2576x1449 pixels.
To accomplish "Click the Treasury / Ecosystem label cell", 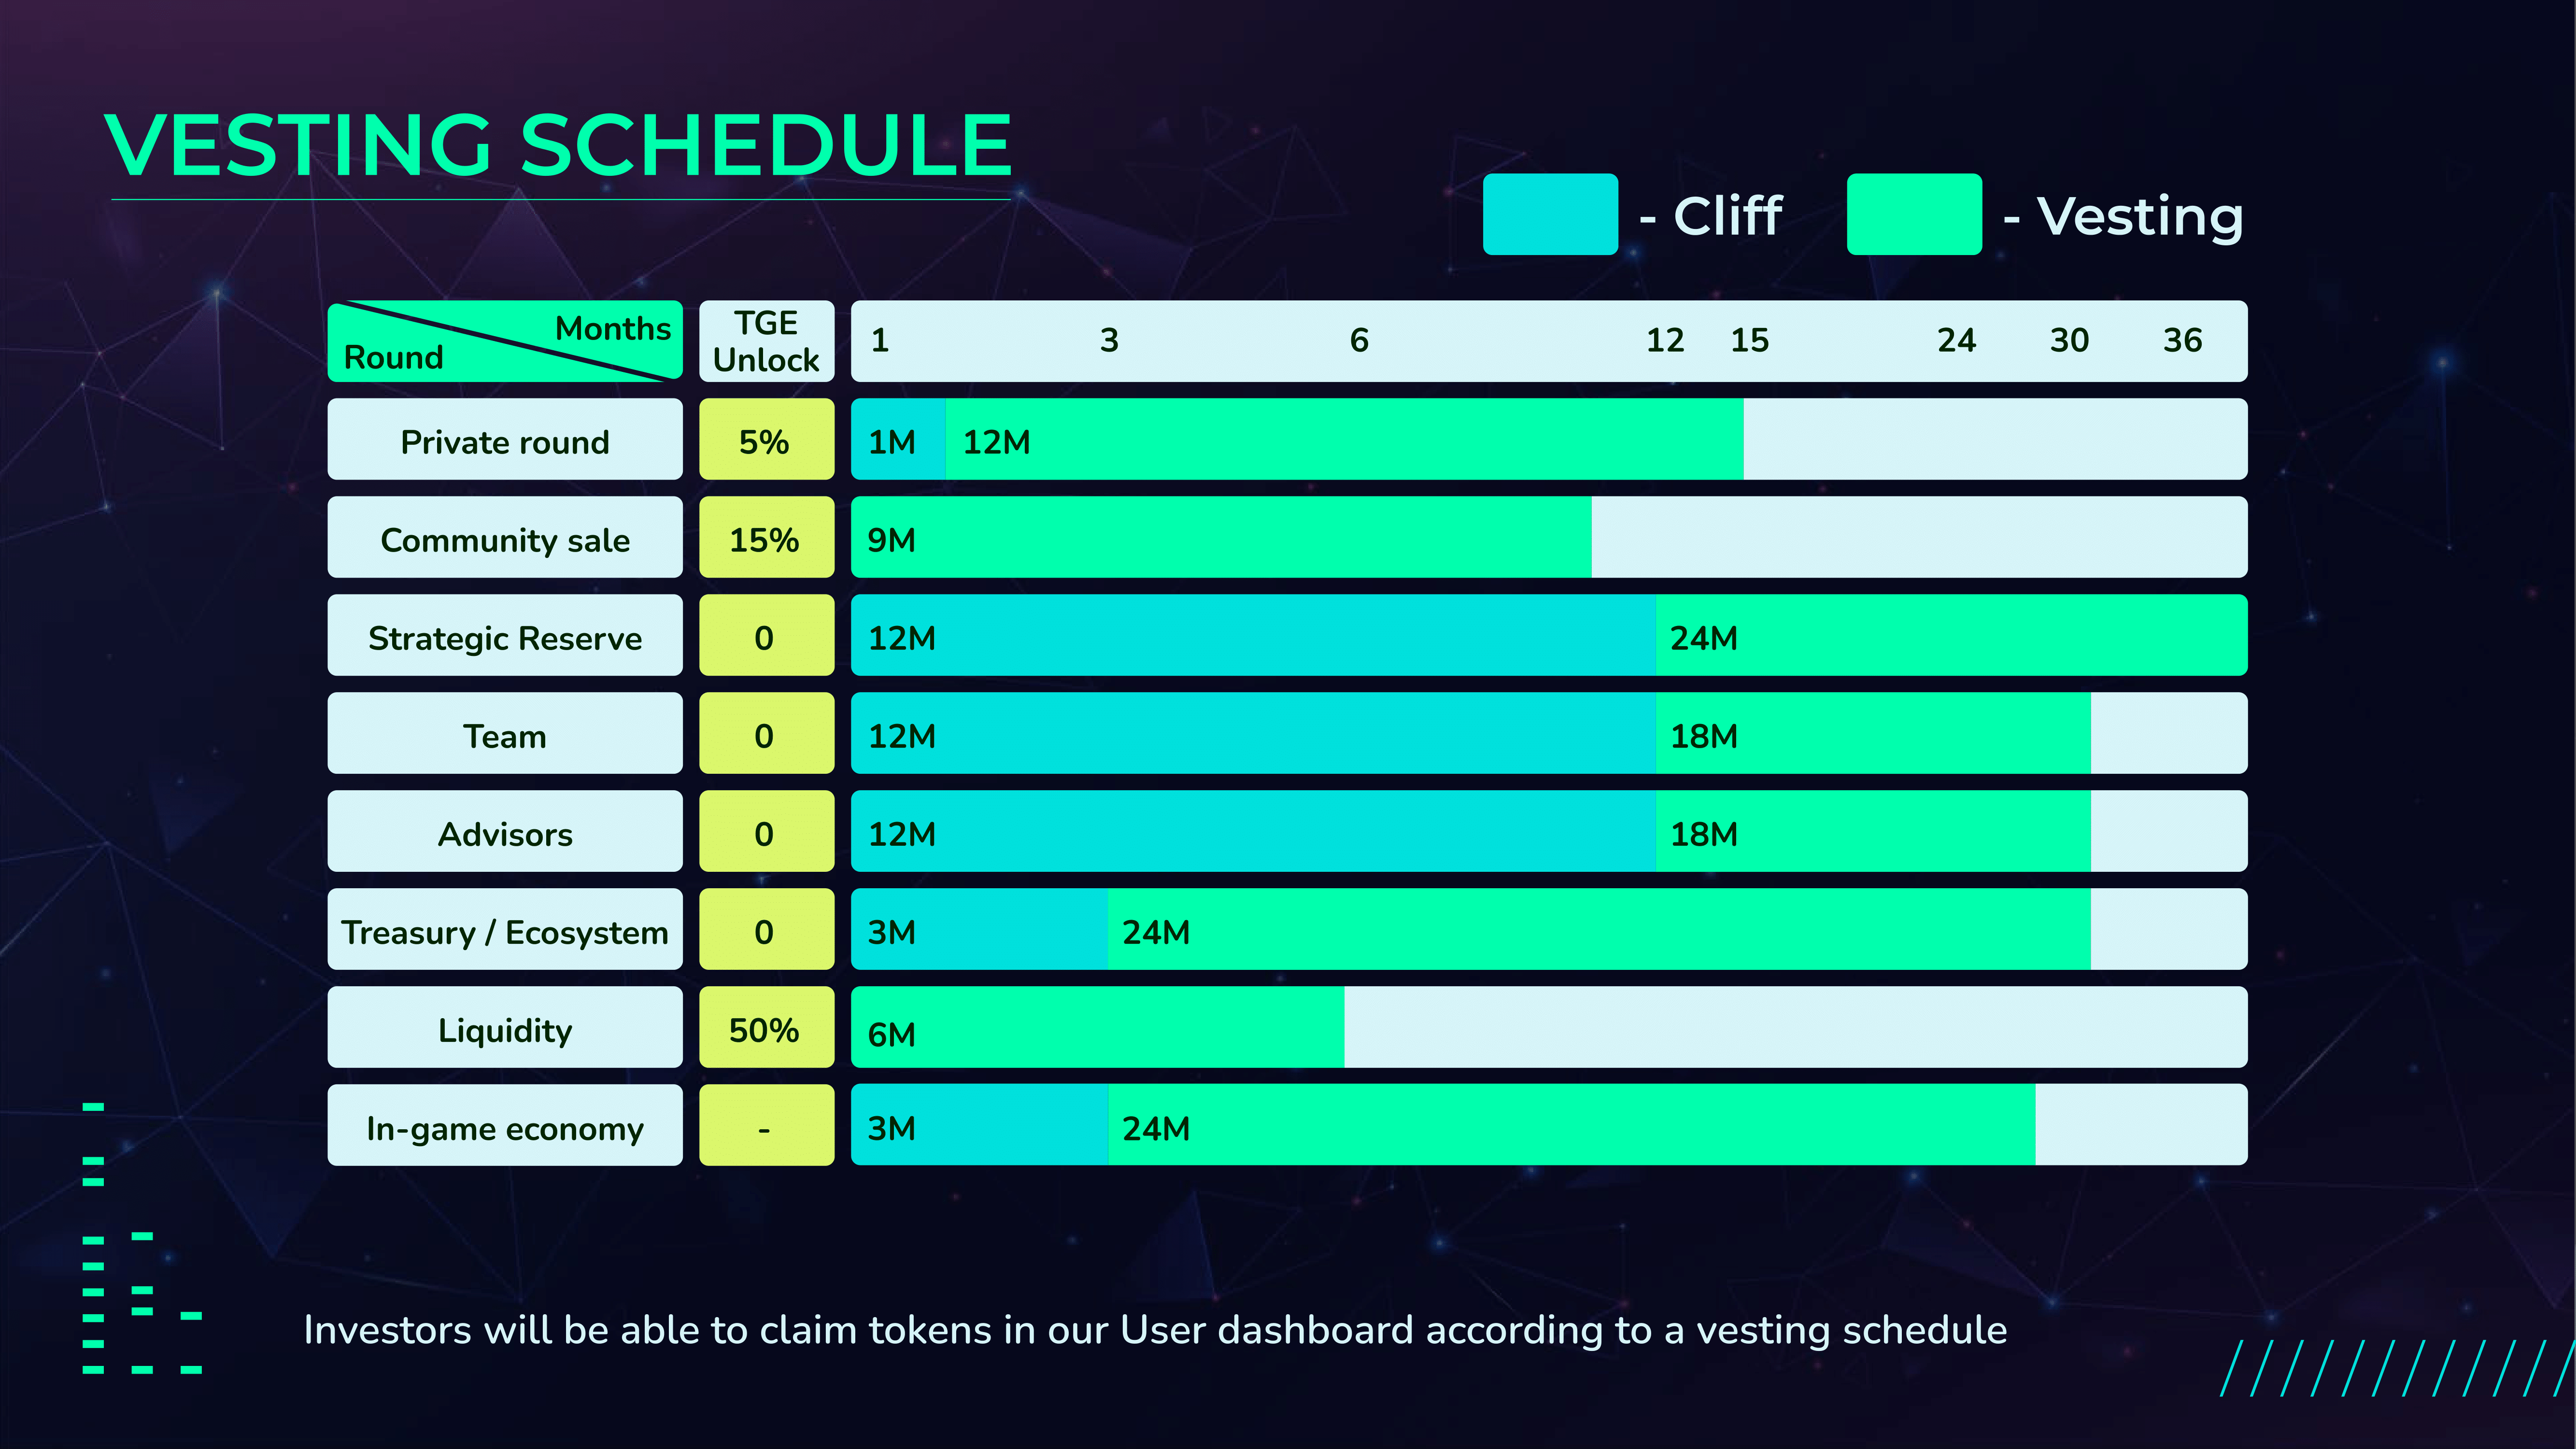I will [505, 929].
